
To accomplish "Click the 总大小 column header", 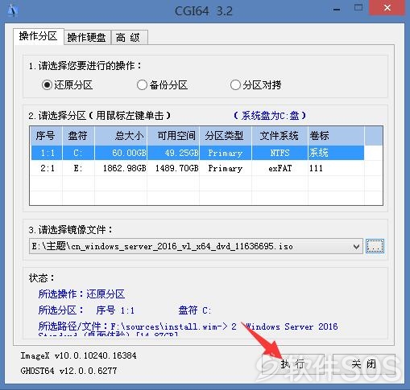I will (121, 136).
